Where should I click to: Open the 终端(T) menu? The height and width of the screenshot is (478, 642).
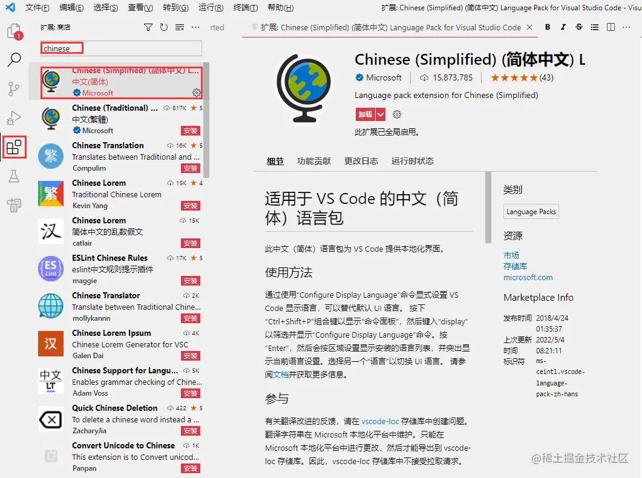pos(245,7)
